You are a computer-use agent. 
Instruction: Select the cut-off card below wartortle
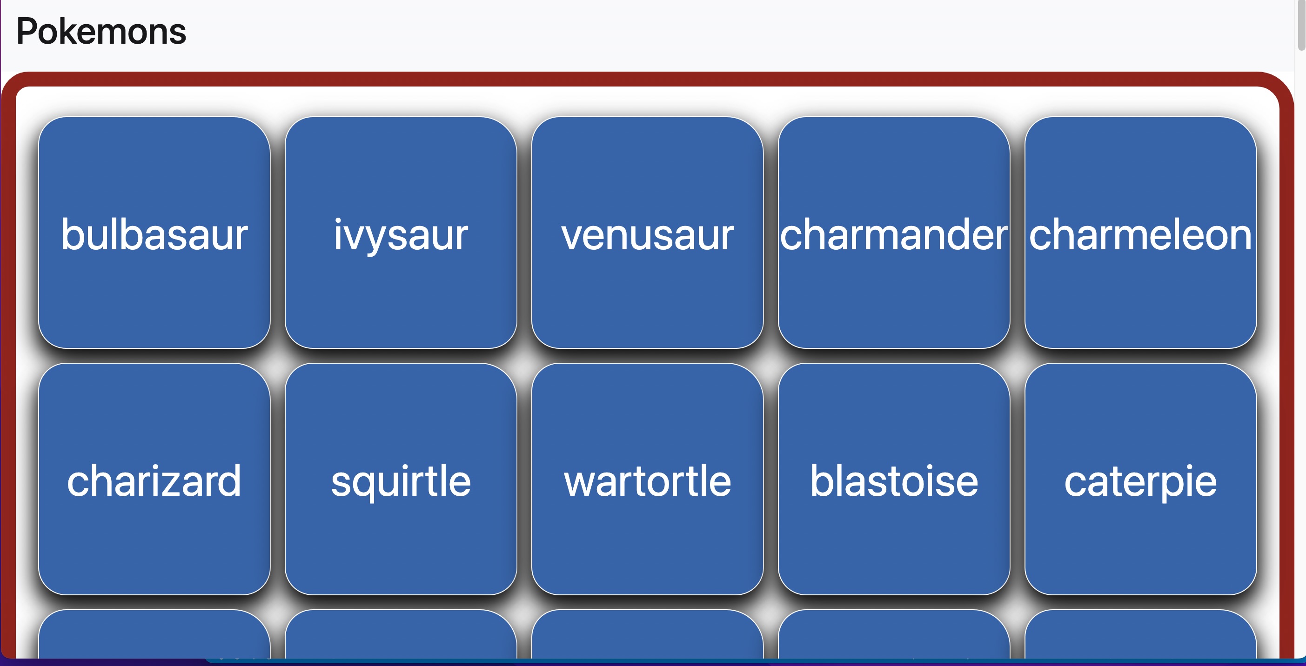click(648, 634)
